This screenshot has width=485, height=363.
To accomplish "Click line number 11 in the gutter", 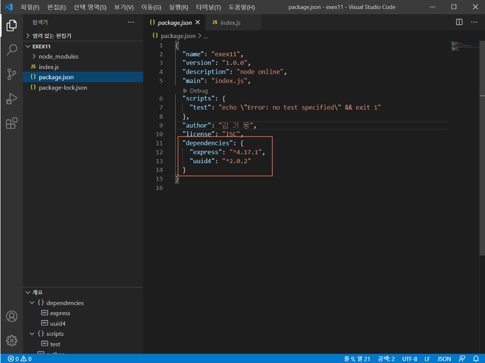I will click(x=159, y=143).
